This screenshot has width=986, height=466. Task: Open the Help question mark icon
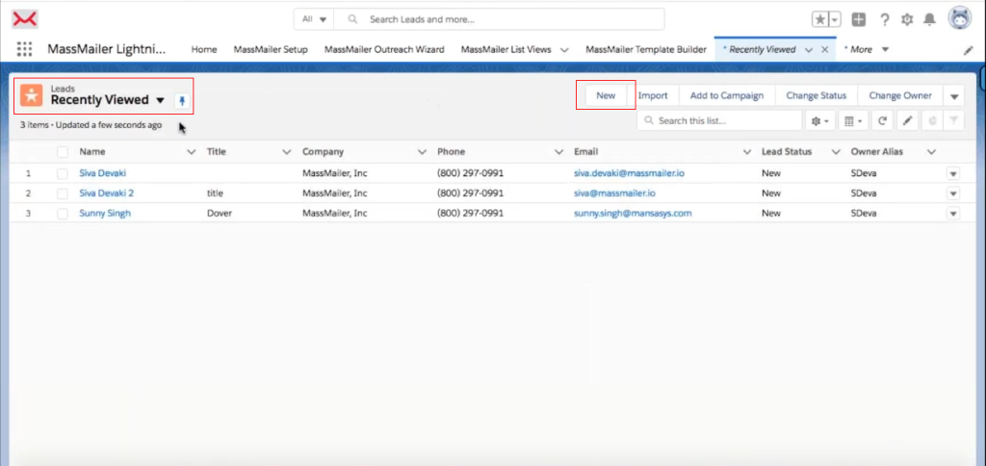884,19
